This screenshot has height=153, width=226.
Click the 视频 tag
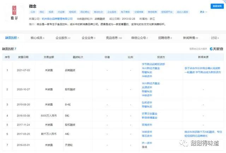click(x=51, y=12)
